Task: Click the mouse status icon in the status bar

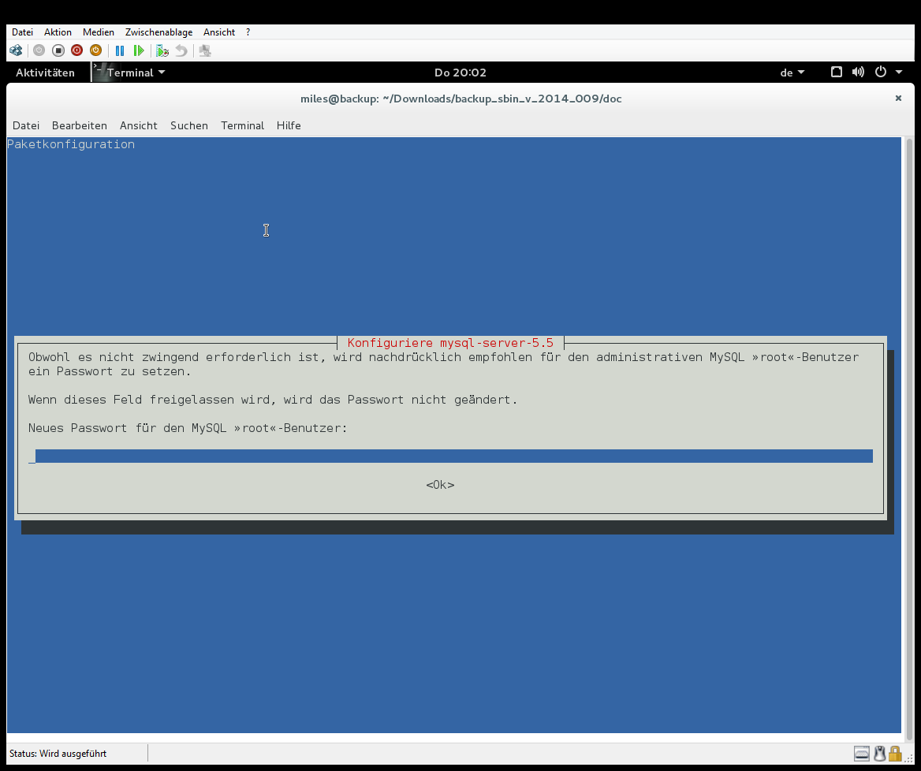Action: tap(879, 754)
